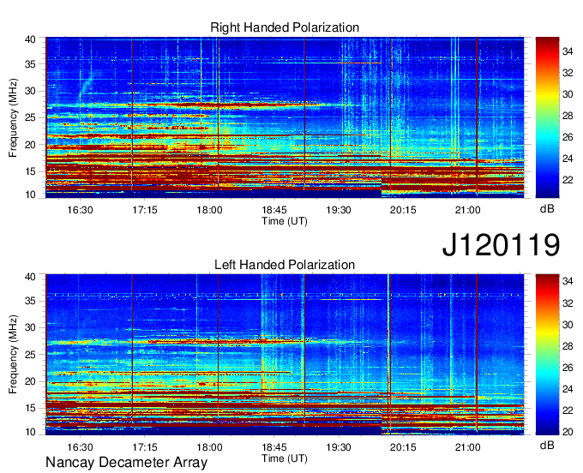Click the Right Handed plot's dB color bar
Viewport: 583px width, 473px height.
547,117
